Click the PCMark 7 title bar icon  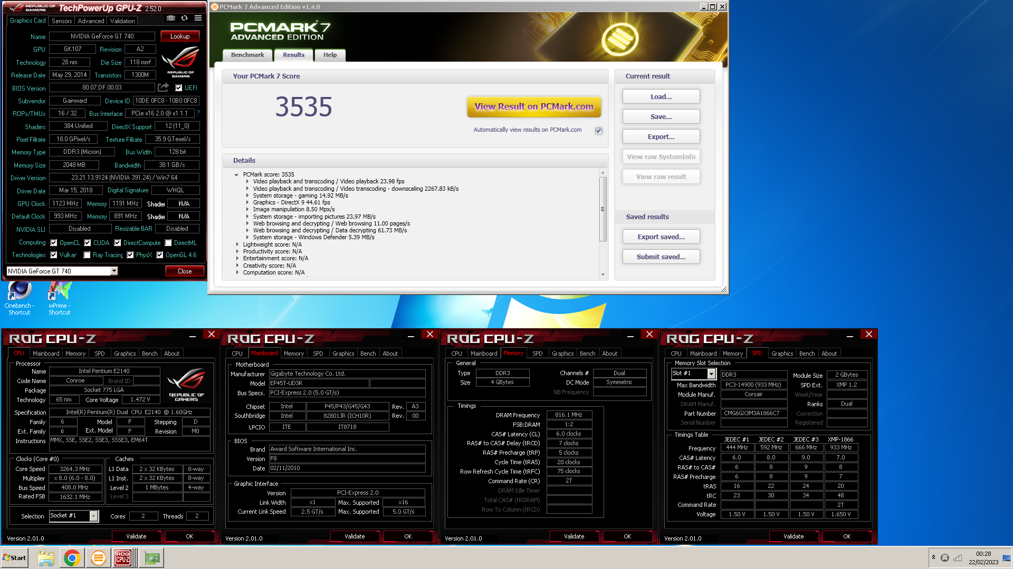click(x=215, y=7)
